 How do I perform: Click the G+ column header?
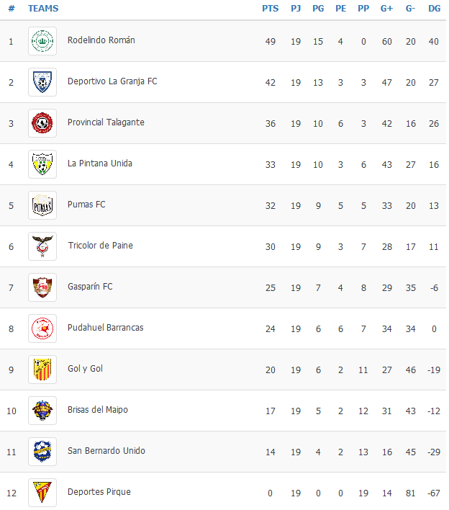pyautogui.click(x=386, y=9)
